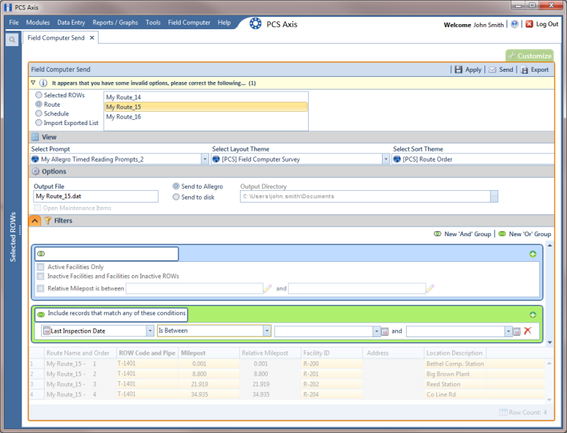This screenshot has width=567, height=433.
Task: Click New 'Or' Group
Action: [525, 234]
